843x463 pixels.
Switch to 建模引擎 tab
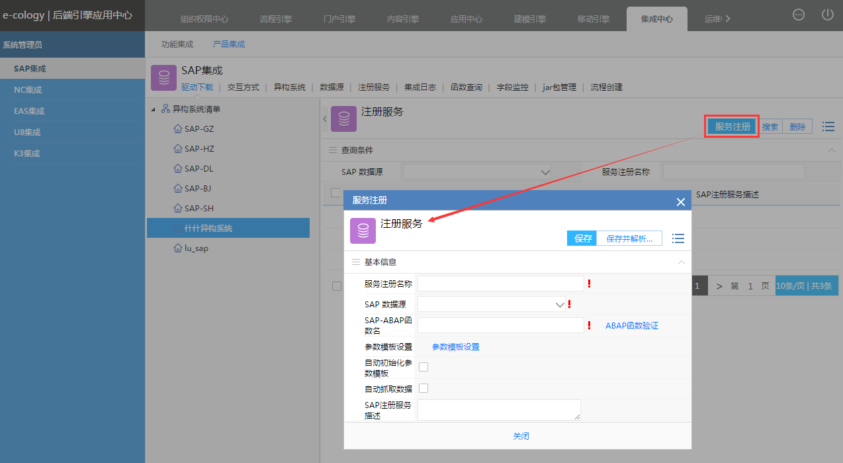tap(530, 19)
